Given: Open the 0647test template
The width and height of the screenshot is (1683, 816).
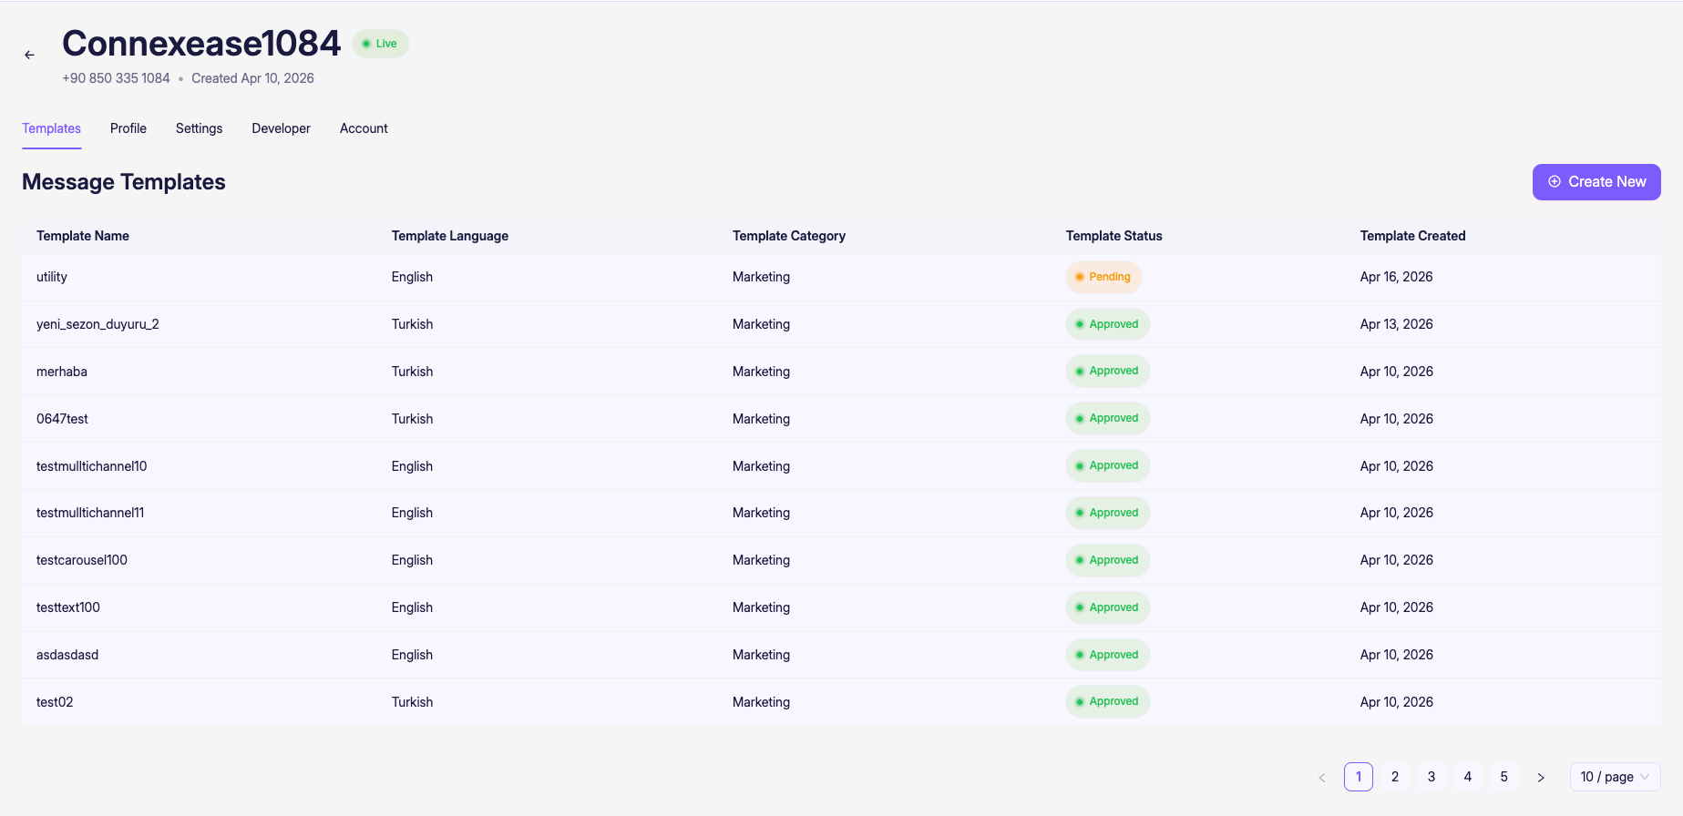Looking at the screenshot, I should (x=841, y=419).
